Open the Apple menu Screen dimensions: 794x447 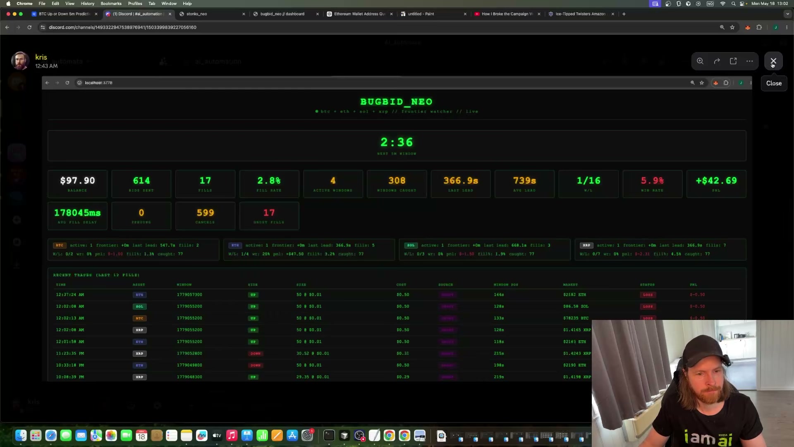(x=8, y=3)
